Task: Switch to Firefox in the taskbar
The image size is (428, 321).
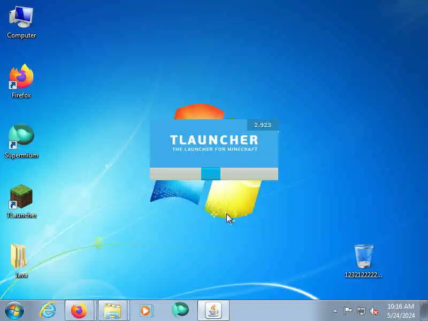Action: (x=79, y=311)
